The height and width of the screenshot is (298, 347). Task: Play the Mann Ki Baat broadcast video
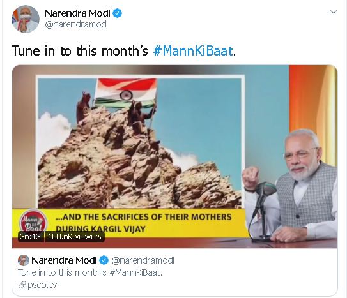175,156
